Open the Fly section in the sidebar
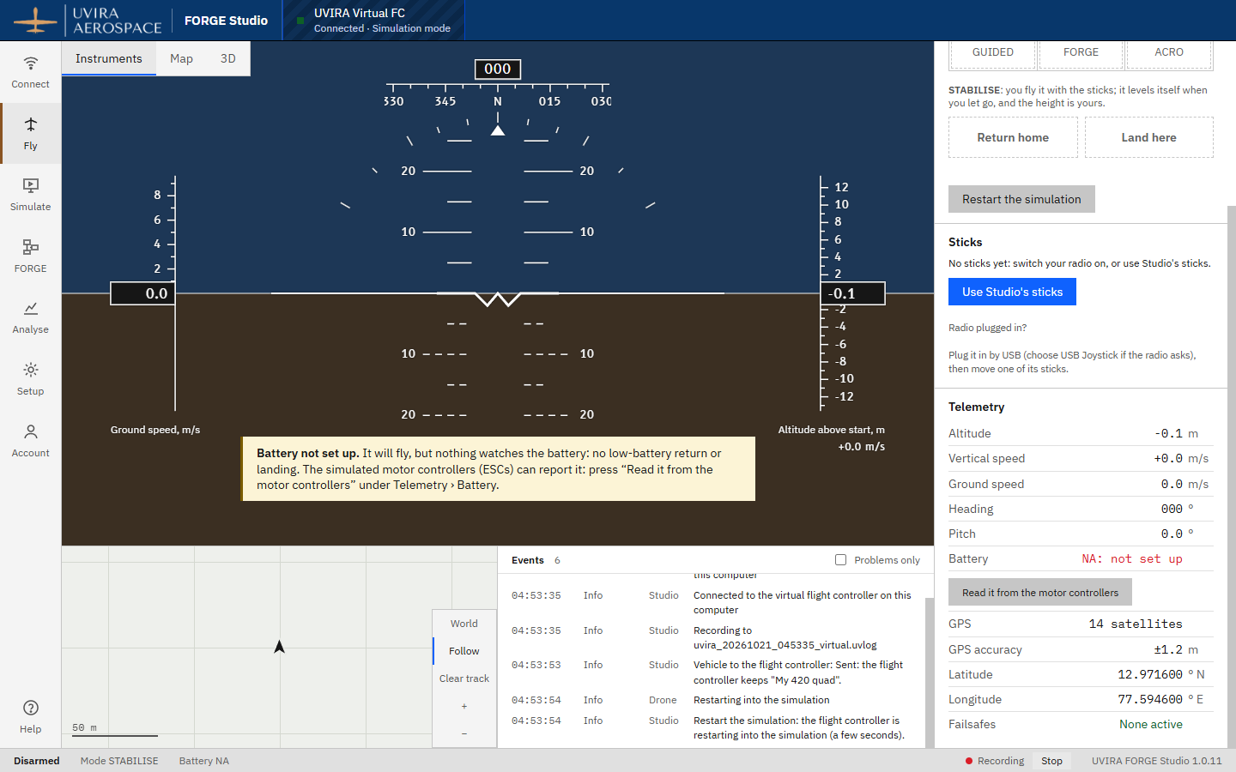 point(31,134)
